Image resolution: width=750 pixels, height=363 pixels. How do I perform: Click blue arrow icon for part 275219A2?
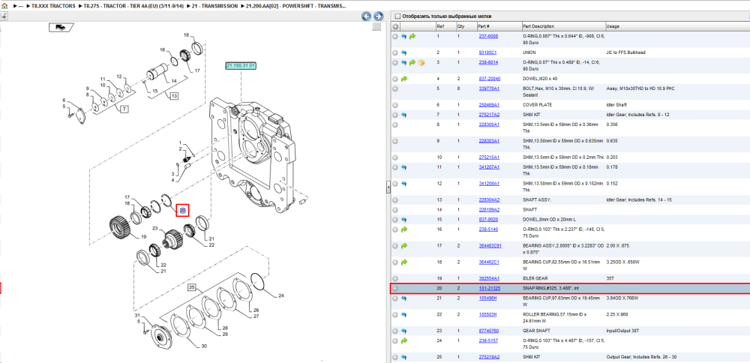point(403,357)
